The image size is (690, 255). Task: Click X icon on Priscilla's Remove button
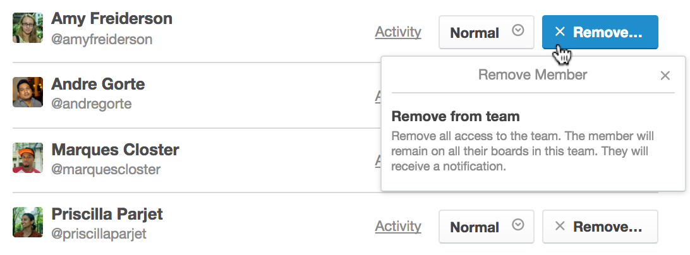560,226
